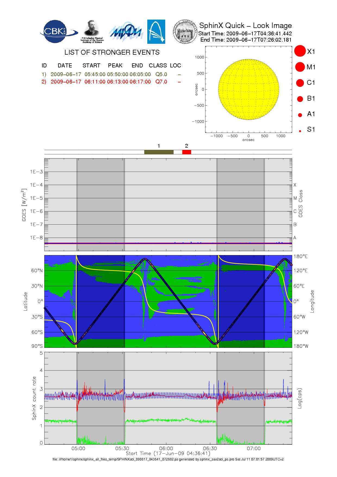Click the blue MIFI stylized logo

click(x=126, y=32)
